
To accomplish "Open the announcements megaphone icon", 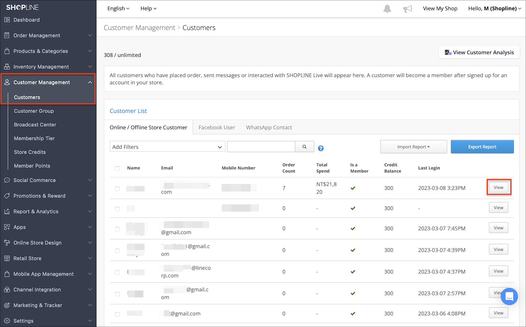I will [x=408, y=9].
